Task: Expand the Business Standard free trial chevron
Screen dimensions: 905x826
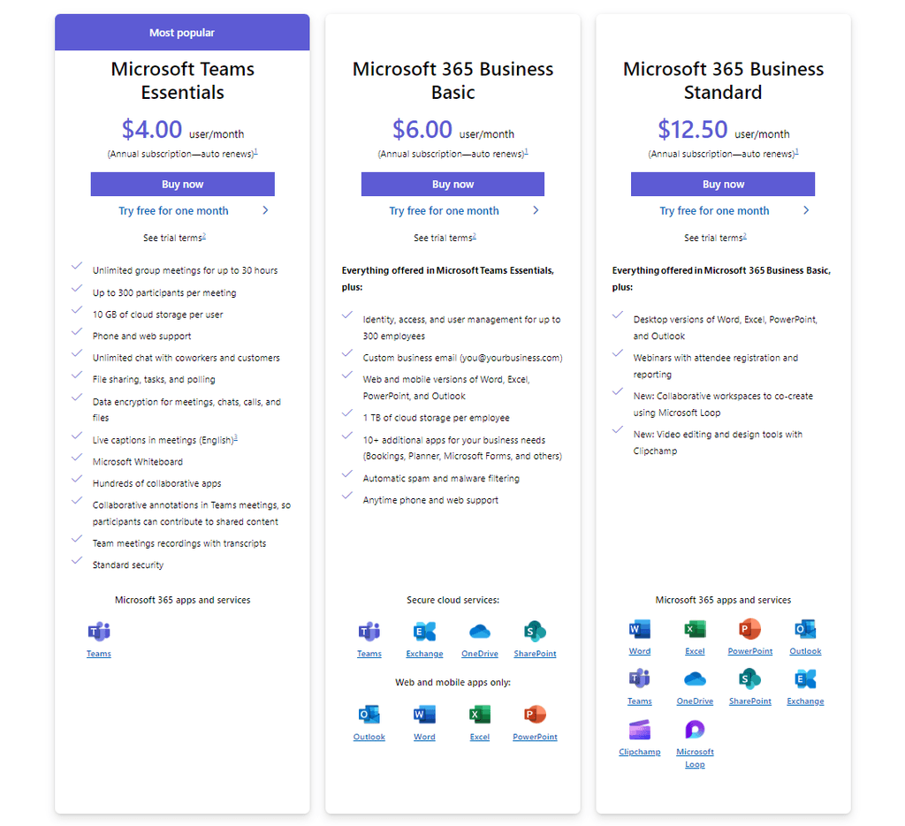Action: click(805, 210)
